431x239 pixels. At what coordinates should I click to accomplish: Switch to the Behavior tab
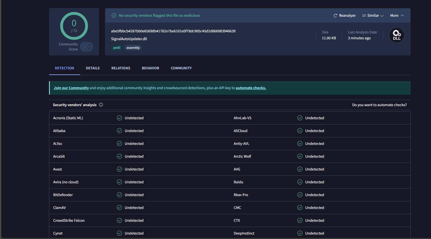click(150, 68)
